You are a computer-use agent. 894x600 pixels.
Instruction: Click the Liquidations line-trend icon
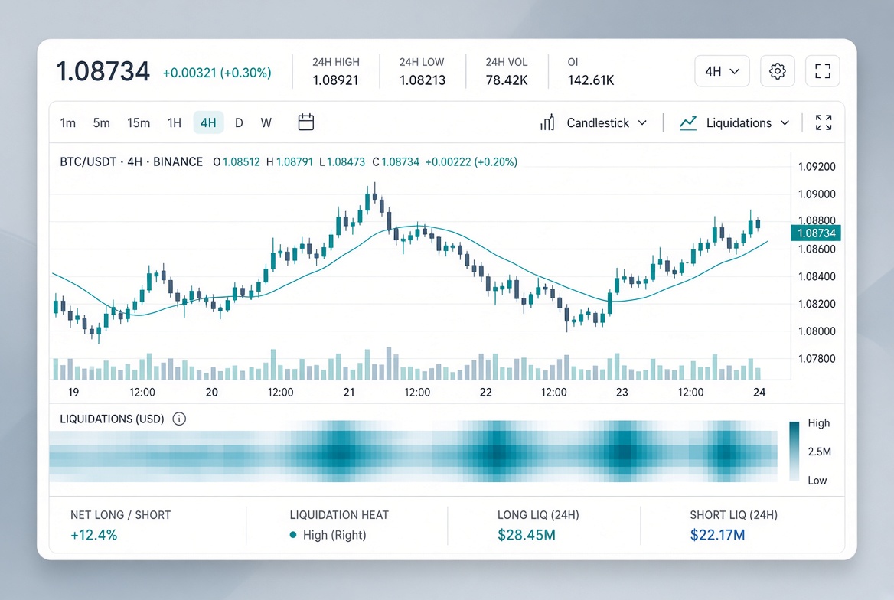(x=688, y=122)
